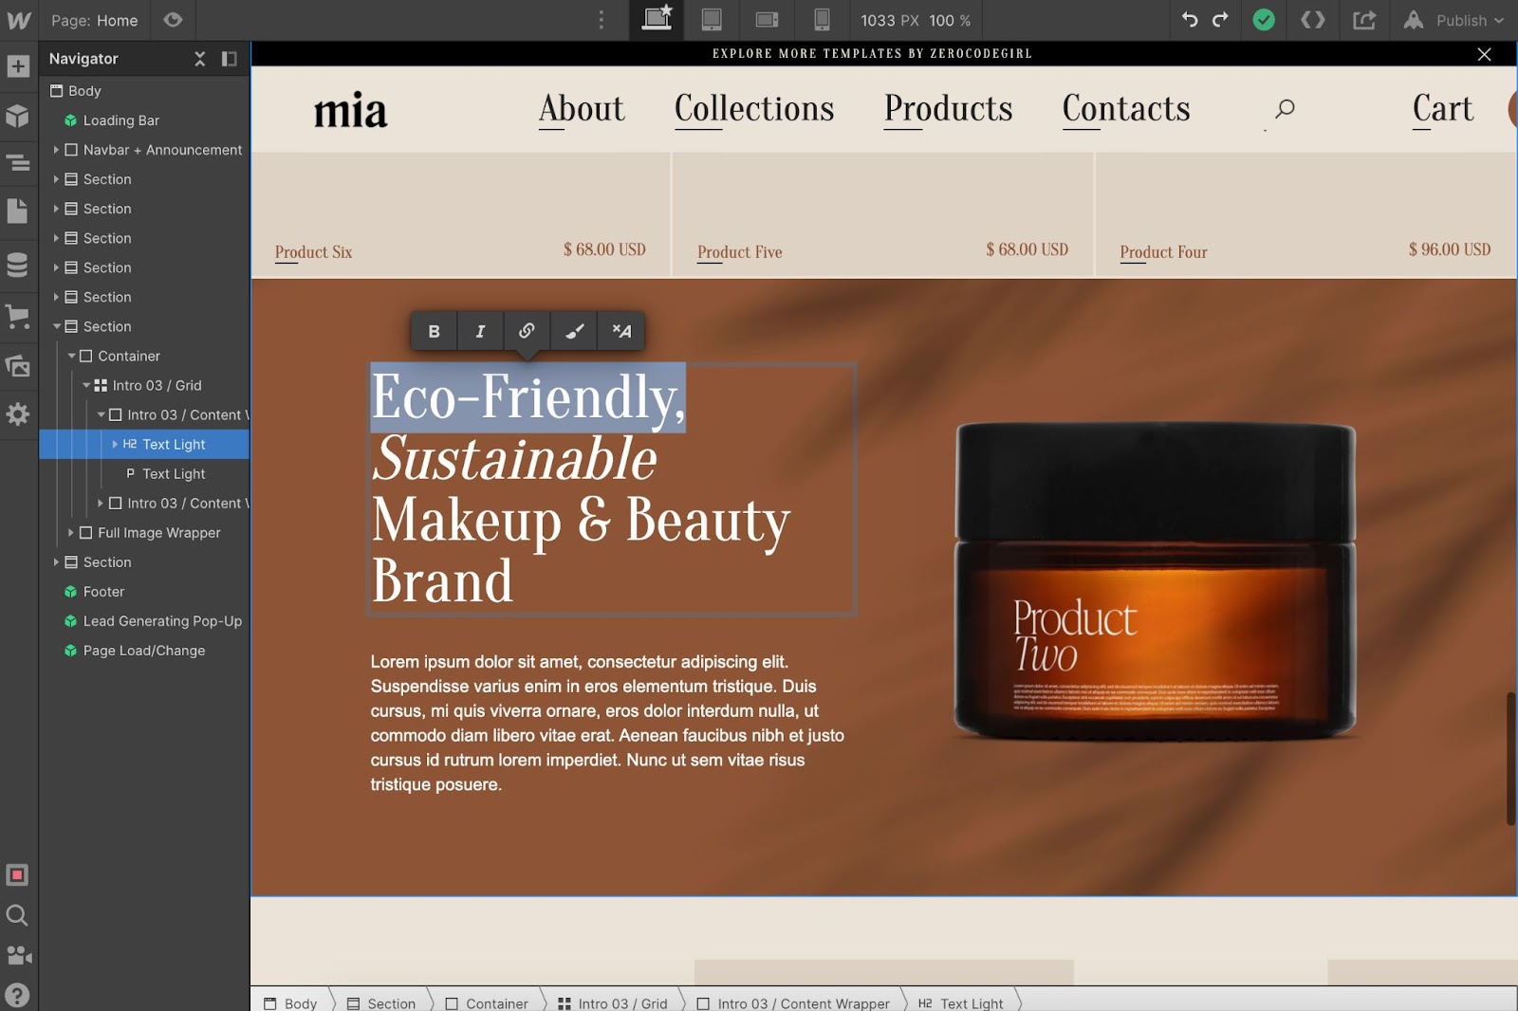This screenshot has width=1518, height=1011.
Task: Open the Symbols cube panel
Action: (x=18, y=116)
